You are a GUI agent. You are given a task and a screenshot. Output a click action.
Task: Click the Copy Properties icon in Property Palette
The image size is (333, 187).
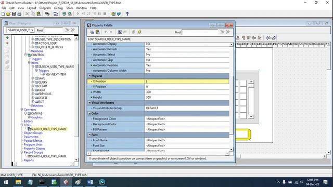pyautogui.click(x=92, y=32)
